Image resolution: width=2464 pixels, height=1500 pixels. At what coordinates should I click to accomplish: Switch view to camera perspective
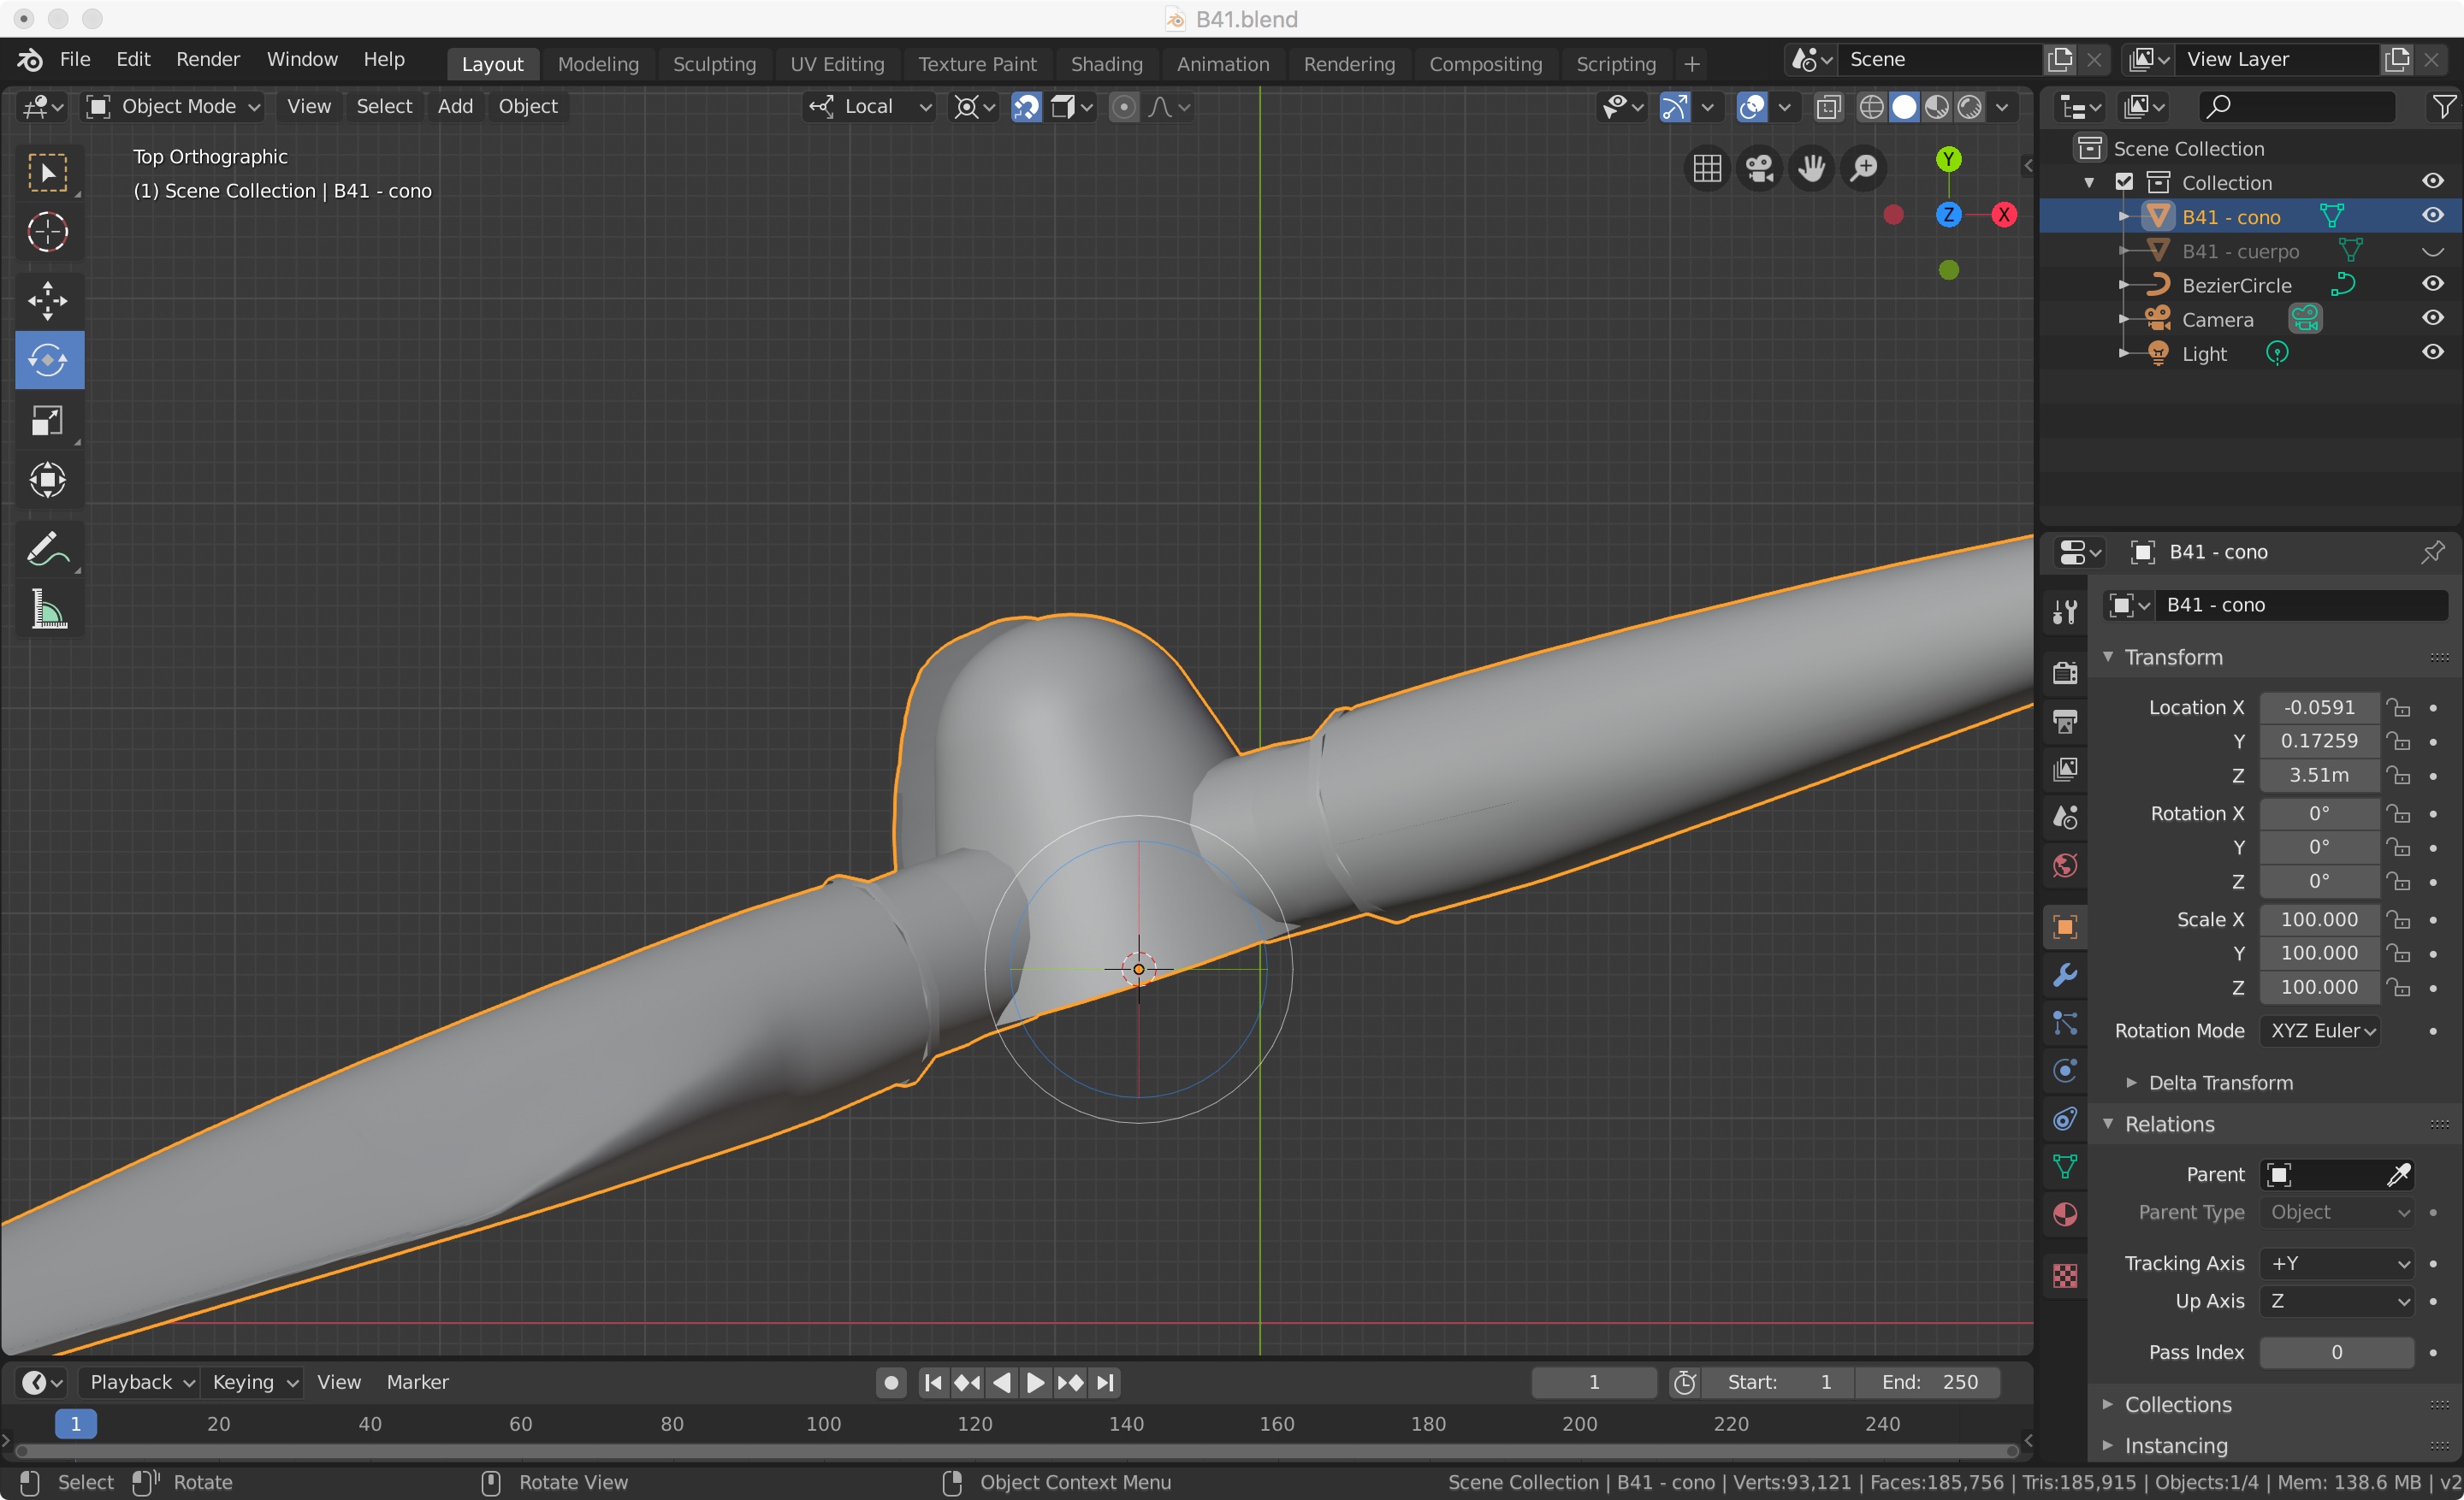click(1759, 168)
